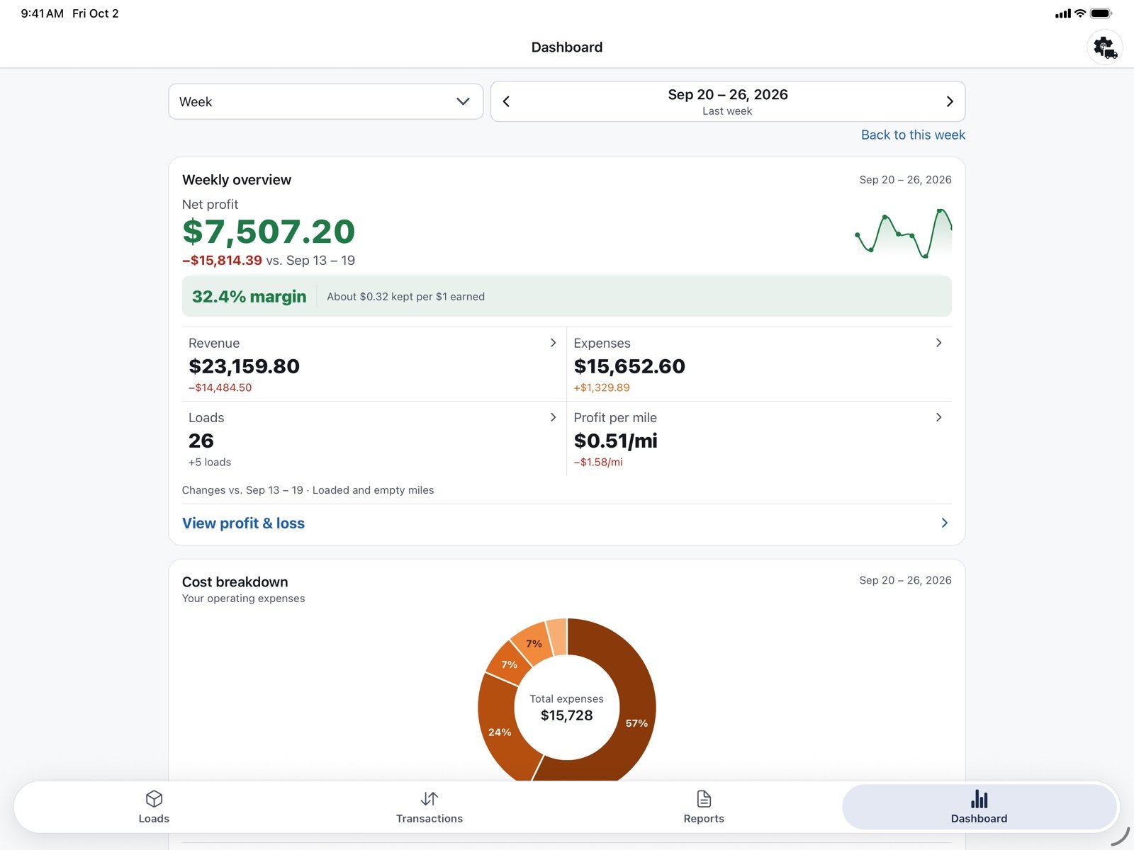The image size is (1134, 850).
Task: Open the Week period dropdown
Action: [326, 101]
